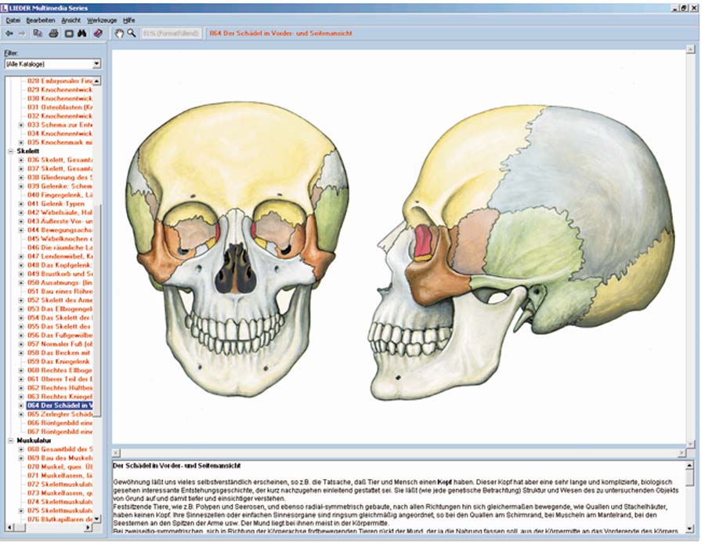Open search with the binoculars icon
This screenshot has width=705, height=545.
[81, 34]
